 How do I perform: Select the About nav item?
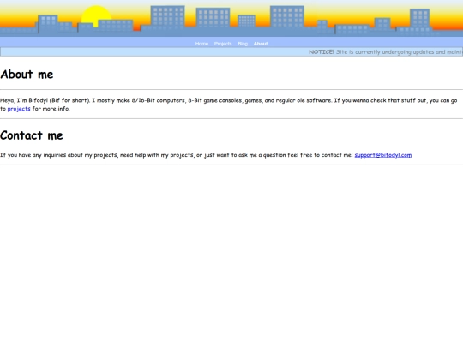(261, 44)
